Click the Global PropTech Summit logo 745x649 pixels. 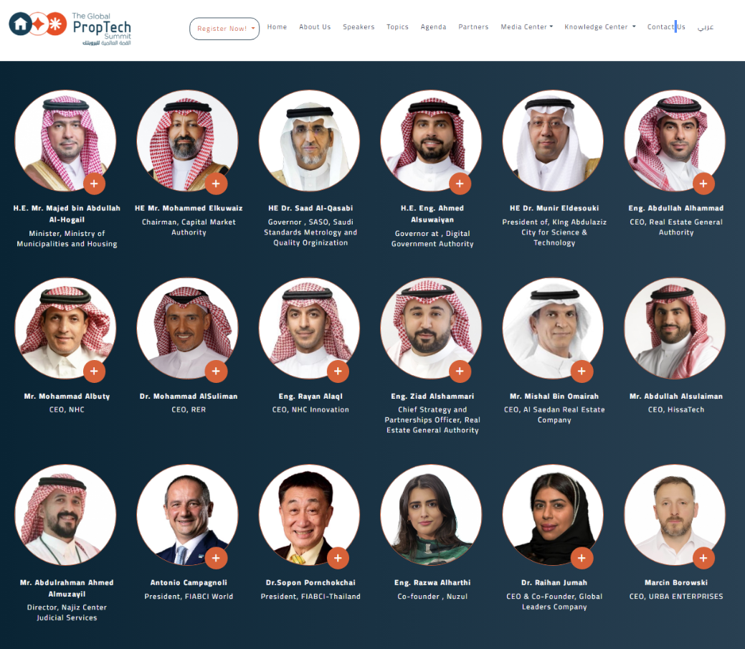(x=70, y=29)
